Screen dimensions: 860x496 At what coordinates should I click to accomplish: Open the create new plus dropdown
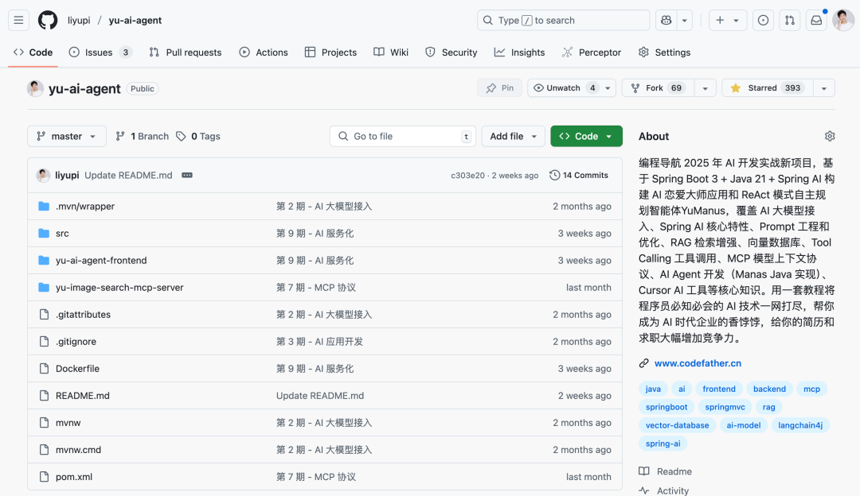(x=727, y=20)
